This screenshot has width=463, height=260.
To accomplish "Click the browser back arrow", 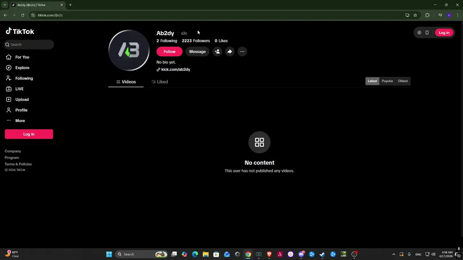I will click(x=5, y=15).
